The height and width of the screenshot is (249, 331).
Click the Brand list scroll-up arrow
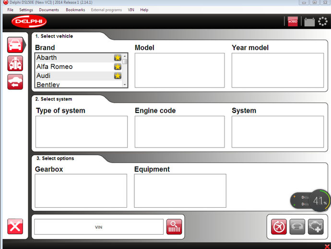(x=125, y=56)
